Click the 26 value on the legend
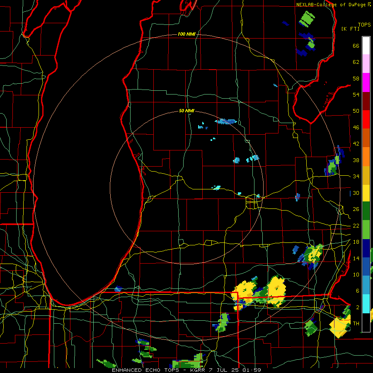Screen dimensions: 373x373 pos(356,209)
